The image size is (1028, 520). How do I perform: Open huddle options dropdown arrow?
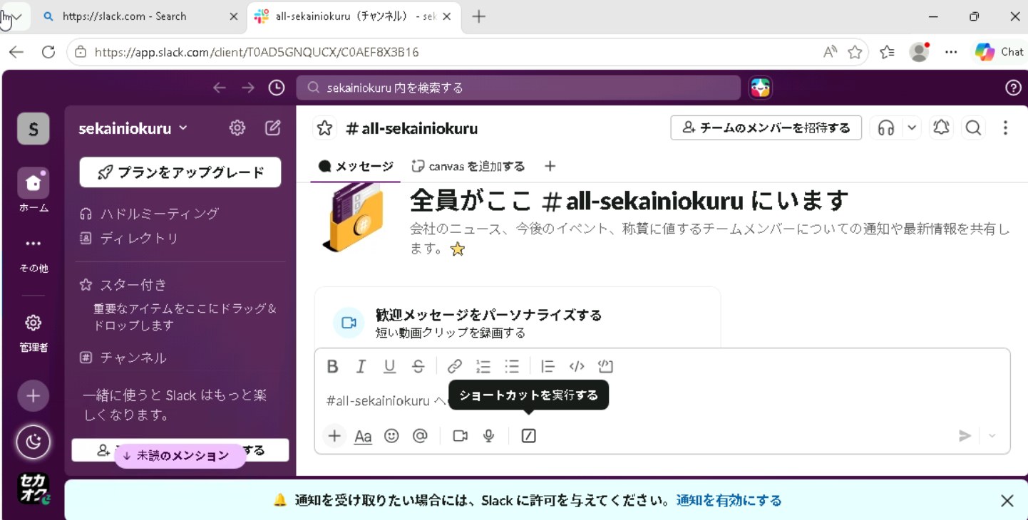tap(912, 128)
